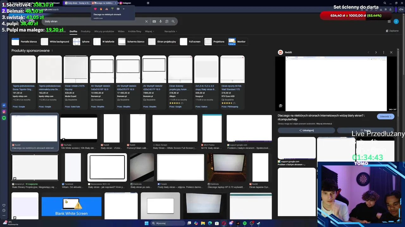Select the Monitor filter chip
This screenshot has width=405, height=227.
point(237,42)
